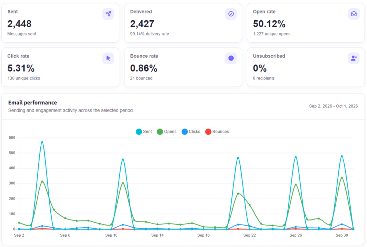This screenshot has height=247, width=367.
Task: Click the Click rate card title
Action: [x=18, y=56]
